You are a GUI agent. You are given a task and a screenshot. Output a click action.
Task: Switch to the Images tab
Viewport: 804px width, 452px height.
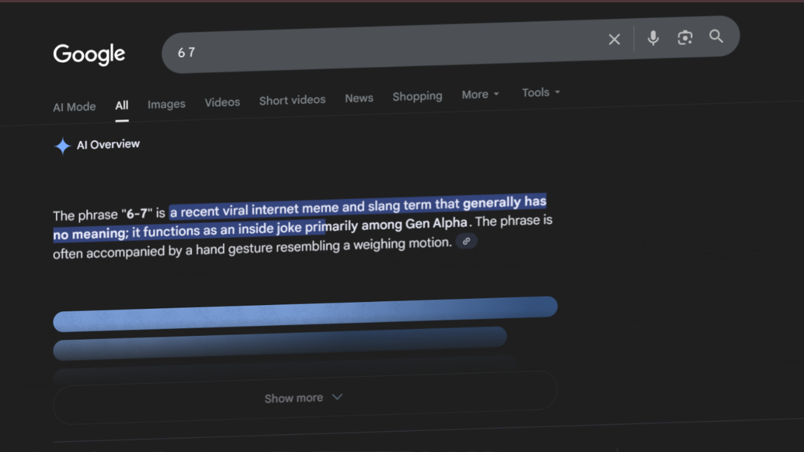(166, 104)
